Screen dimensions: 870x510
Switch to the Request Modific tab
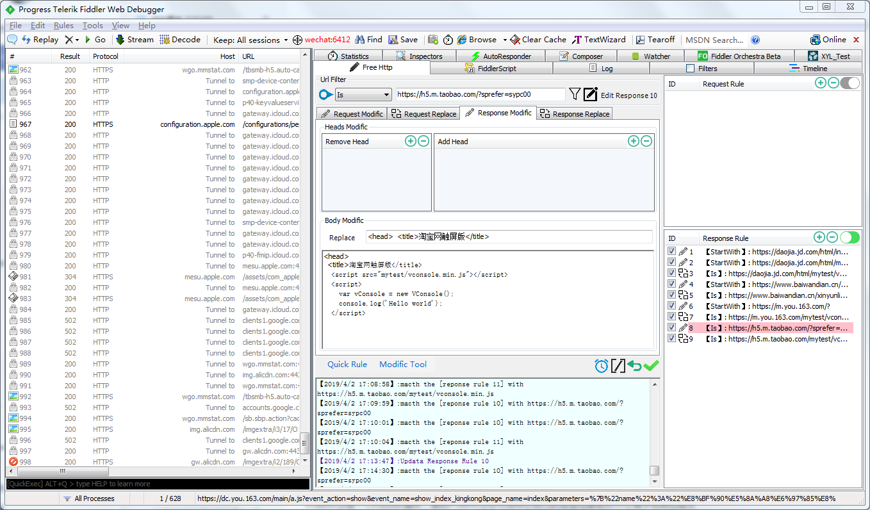coord(352,113)
